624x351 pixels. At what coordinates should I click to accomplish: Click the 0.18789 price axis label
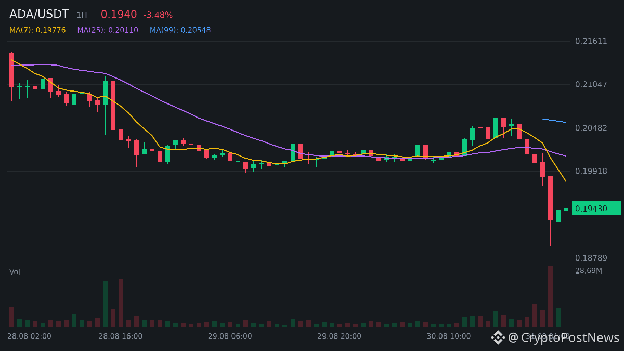click(591, 258)
